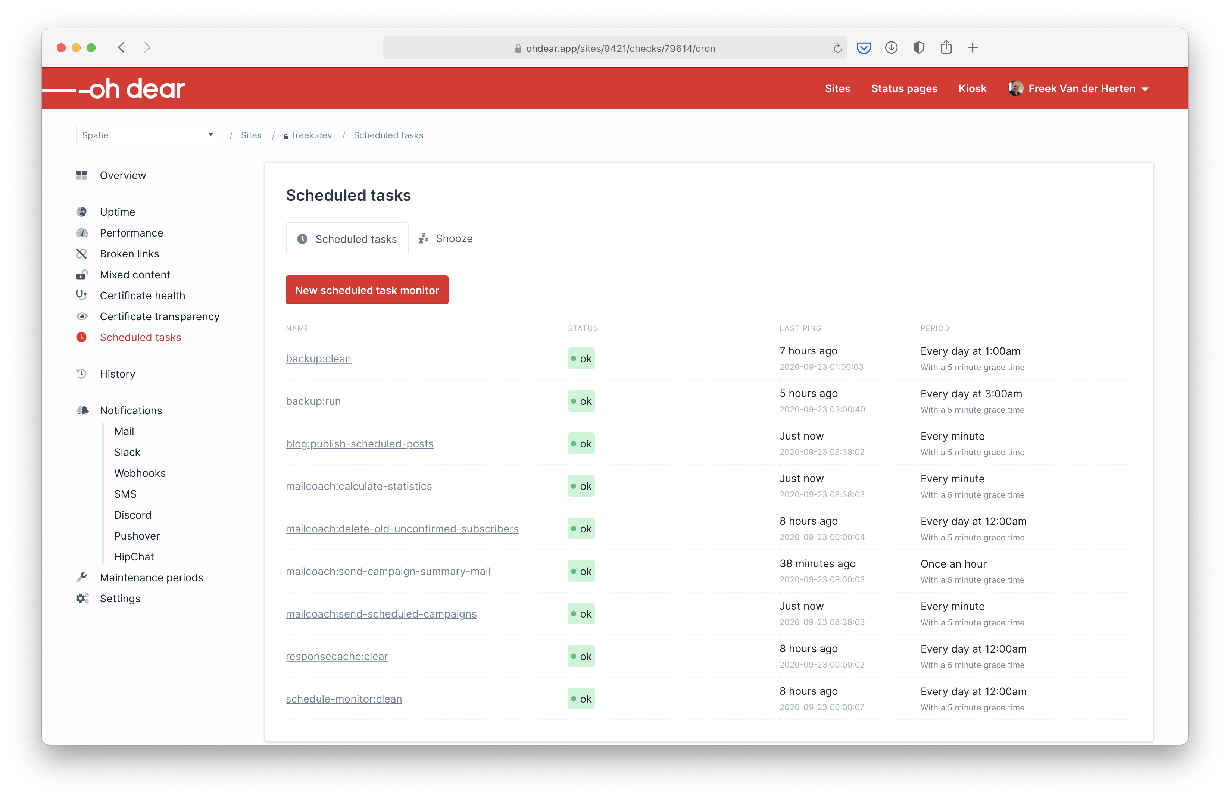This screenshot has width=1230, height=800.
Task: Click the ok status badge for backup:clean
Action: 581,358
